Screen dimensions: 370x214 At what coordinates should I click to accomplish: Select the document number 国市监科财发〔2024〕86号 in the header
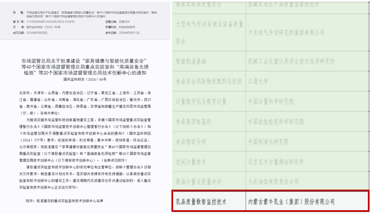click(43, 27)
